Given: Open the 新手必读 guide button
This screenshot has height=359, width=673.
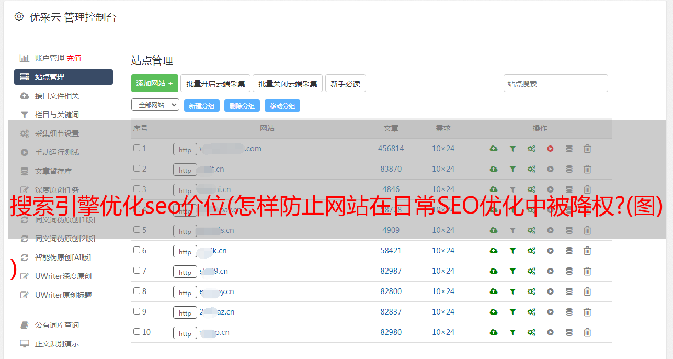Looking at the screenshot, I should (x=345, y=83).
